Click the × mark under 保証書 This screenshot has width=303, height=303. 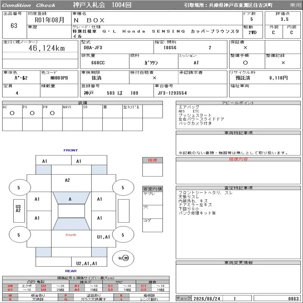[x=245, y=48]
